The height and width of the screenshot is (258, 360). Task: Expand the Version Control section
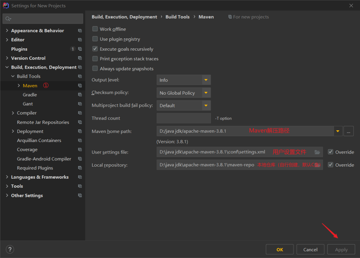point(7,58)
